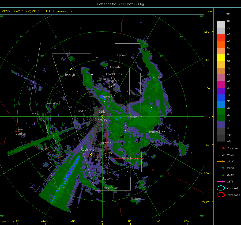Click the white 04DK arrow in legend

click(x=221, y=155)
